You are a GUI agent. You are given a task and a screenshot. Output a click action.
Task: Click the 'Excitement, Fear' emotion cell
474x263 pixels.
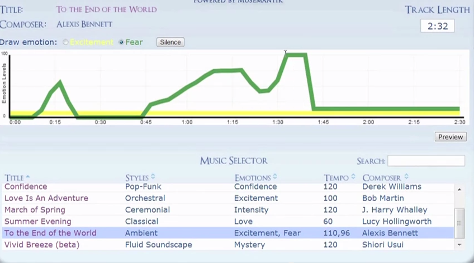coord(268,233)
